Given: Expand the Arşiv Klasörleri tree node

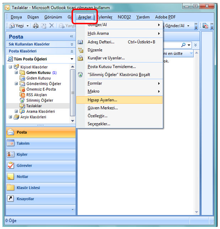Looking at the screenshot, I should coord(10,117).
